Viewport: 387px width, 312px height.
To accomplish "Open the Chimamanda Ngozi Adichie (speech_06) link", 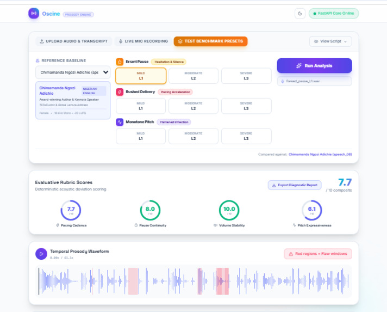I will [x=320, y=154].
